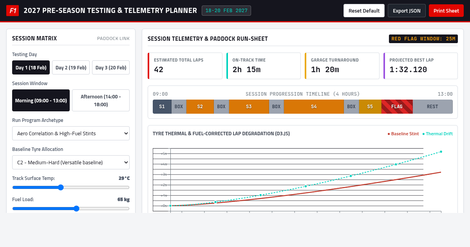
Task: Export the plan with Export JSON
Action: (407, 11)
